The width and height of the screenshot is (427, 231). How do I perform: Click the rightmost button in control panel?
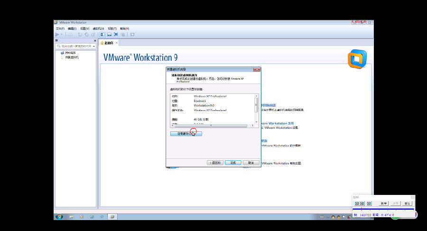click(408, 203)
